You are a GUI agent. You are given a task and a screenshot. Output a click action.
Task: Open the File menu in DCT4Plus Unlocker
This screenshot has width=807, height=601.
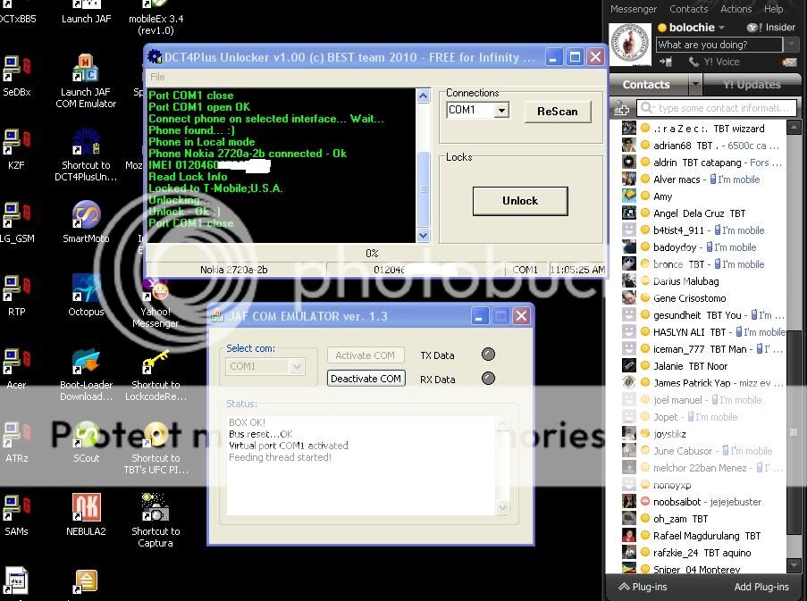click(x=157, y=77)
